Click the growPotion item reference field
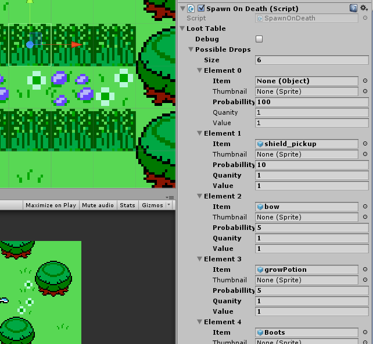The width and height of the screenshot is (373, 344). (307, 269)
